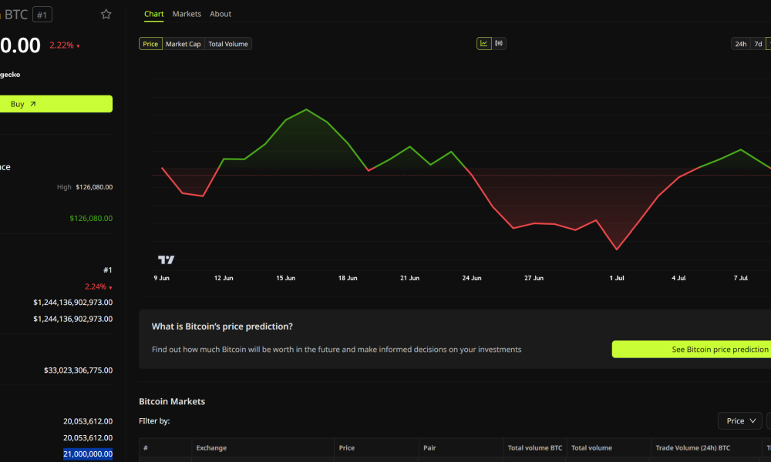
Task: Click the green Buy button
Action: click(x=56, y=104)
